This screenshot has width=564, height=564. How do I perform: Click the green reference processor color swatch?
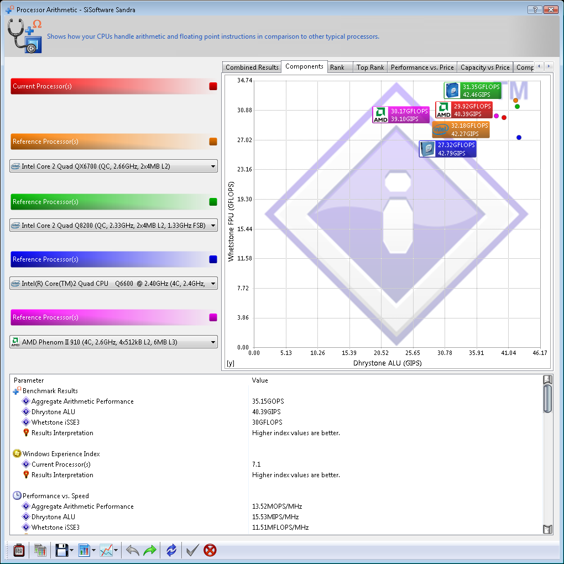213,202
